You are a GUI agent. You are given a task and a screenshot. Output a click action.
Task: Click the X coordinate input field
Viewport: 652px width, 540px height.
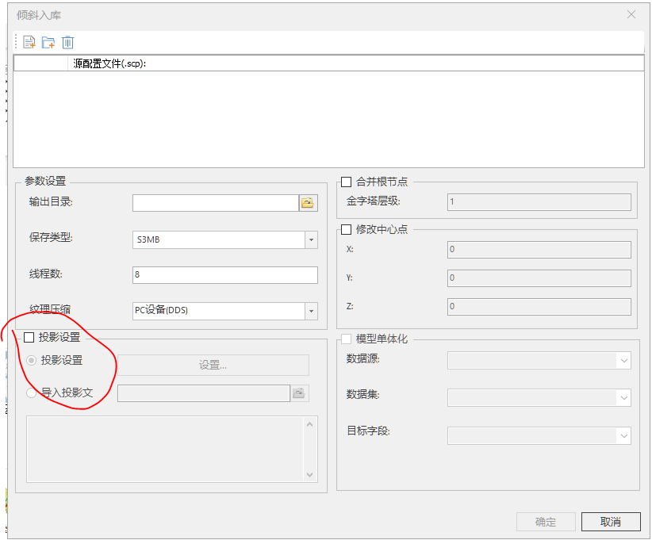[x=539, y=250]
